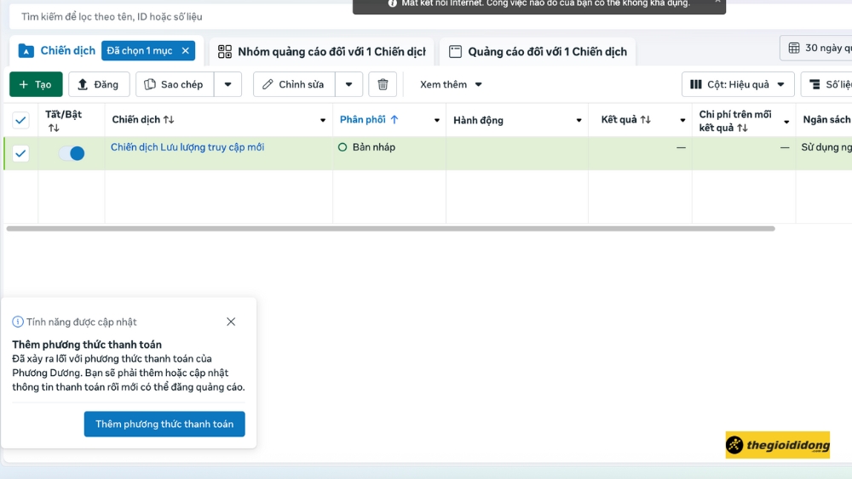This screenshot has width=852, height=479.
Task: Open the Quảng cáo đối với 1 Chiến dịch tab
Action: pyautogui.click(x=538, y=52)
